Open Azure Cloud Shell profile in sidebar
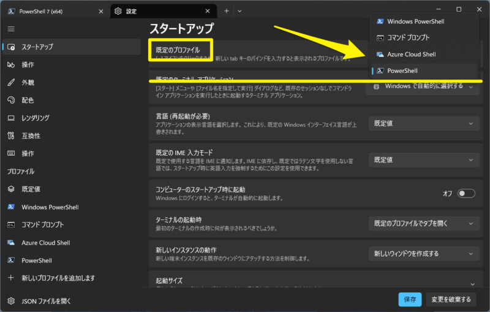This screenshot has height=312, width=490. pyautogui.click(x=71, y=243)
